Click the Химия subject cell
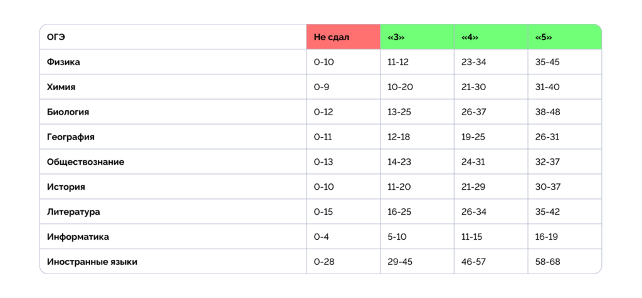 [x=61, y=87]
